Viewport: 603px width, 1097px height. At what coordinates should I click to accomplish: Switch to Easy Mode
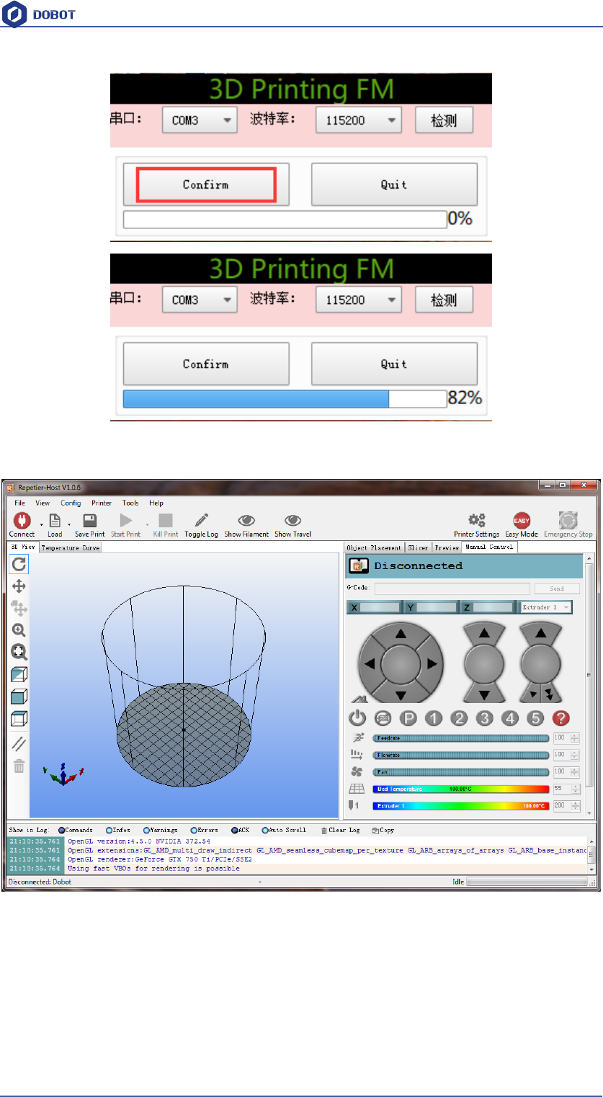pos(522,521)
